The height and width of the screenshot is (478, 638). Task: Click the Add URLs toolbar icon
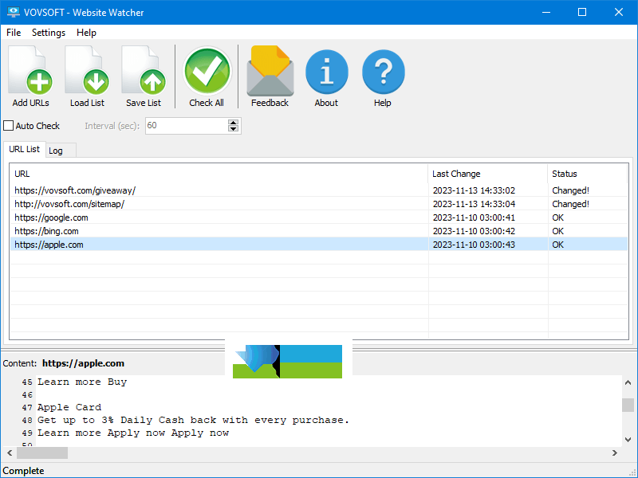30,76
